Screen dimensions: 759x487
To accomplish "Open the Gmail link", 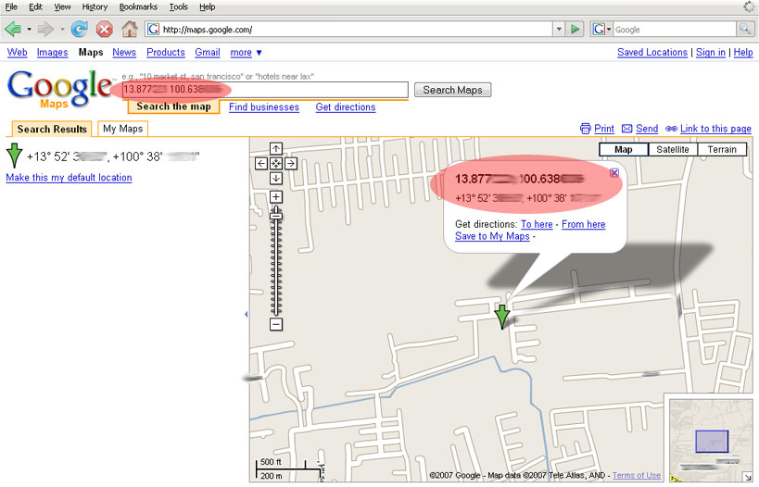I will click(208, 52).
